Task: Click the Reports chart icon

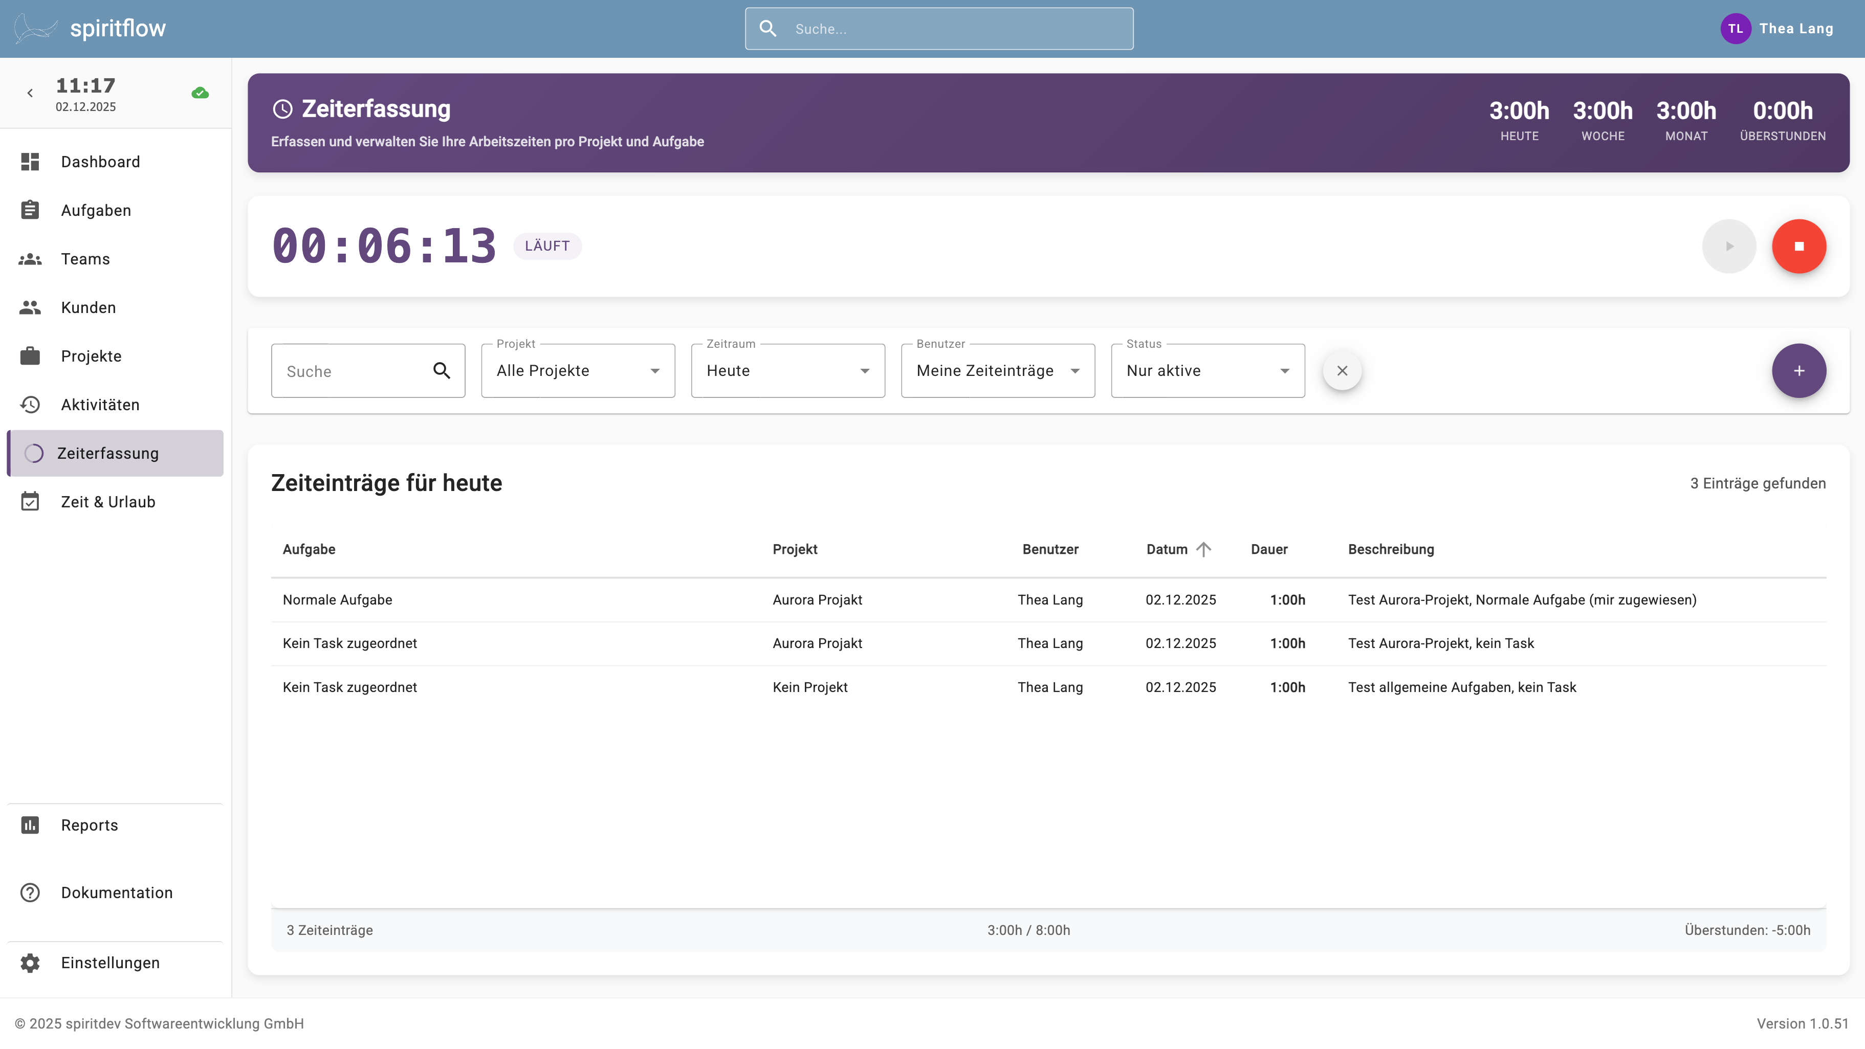Action: coord(30,824)
